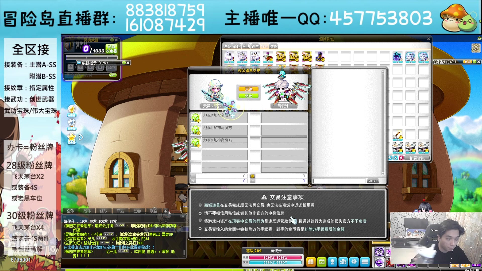Screen dimensions: 482x271
Task: Click the purple snowflake skill quickslot
Action: [x=379, y=252]
